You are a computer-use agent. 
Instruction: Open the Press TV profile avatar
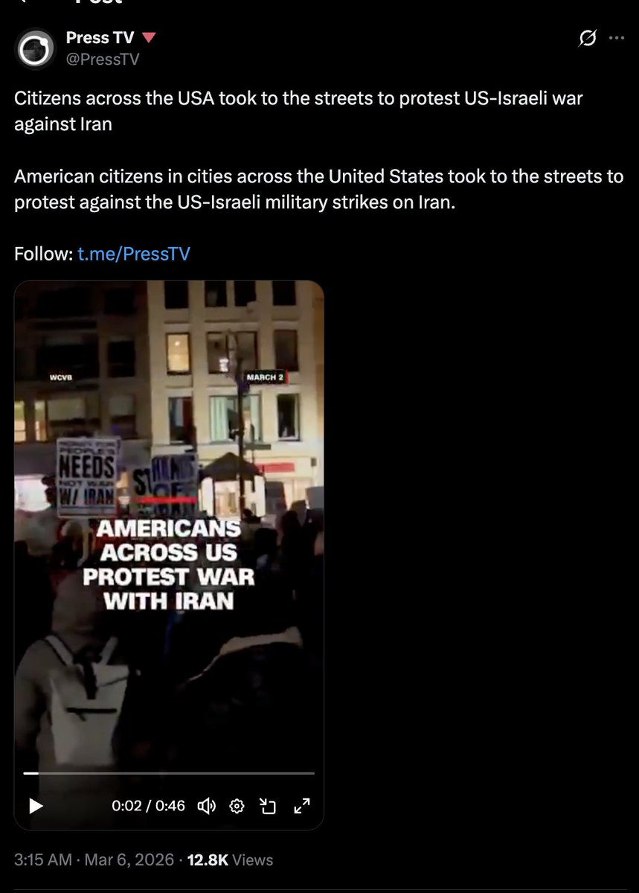point(36,49)
